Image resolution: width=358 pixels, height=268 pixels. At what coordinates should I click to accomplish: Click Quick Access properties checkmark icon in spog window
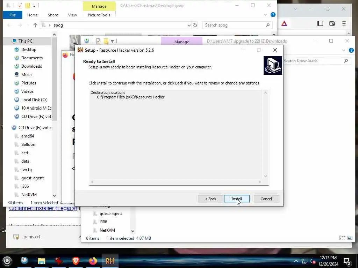pyautogui.click(x=20, y=6)
